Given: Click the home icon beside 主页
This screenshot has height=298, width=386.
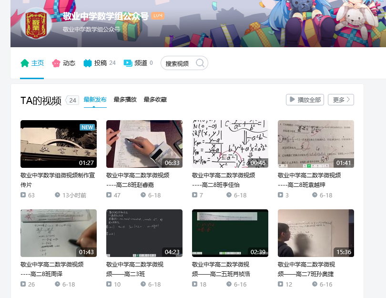Looking at the screenshot, I should [x=25, y=63].
